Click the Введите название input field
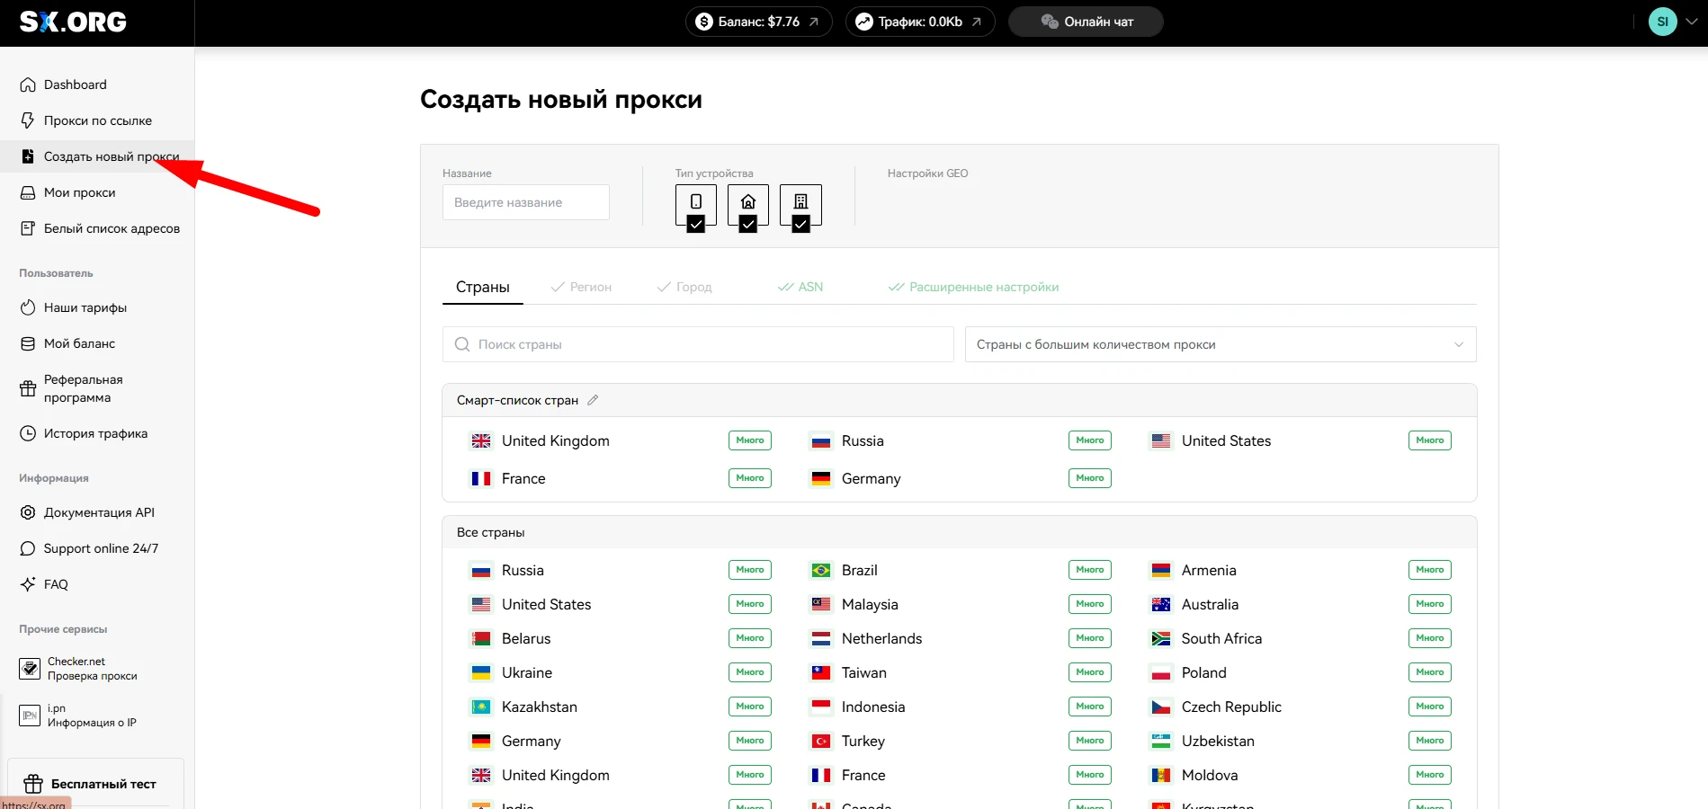Viewport: 1708px width, 809px height. [x=526, y=202]
